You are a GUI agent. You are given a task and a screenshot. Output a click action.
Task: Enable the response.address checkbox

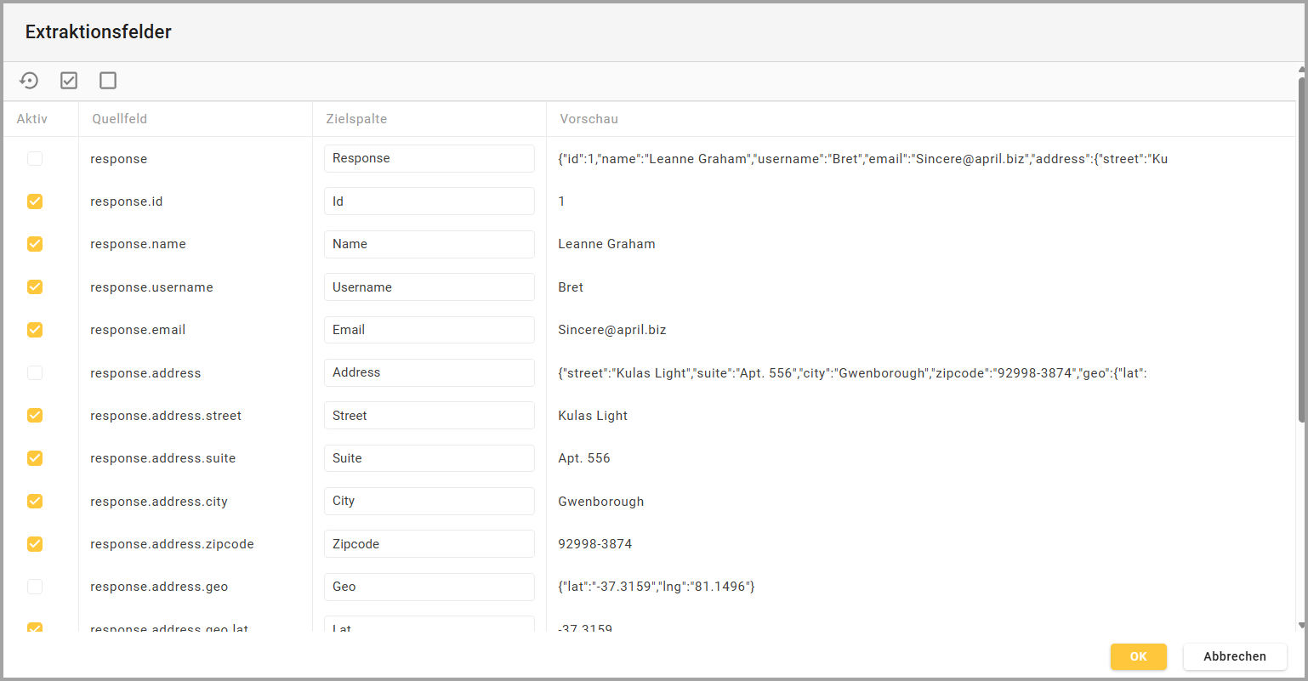(35, 373)
